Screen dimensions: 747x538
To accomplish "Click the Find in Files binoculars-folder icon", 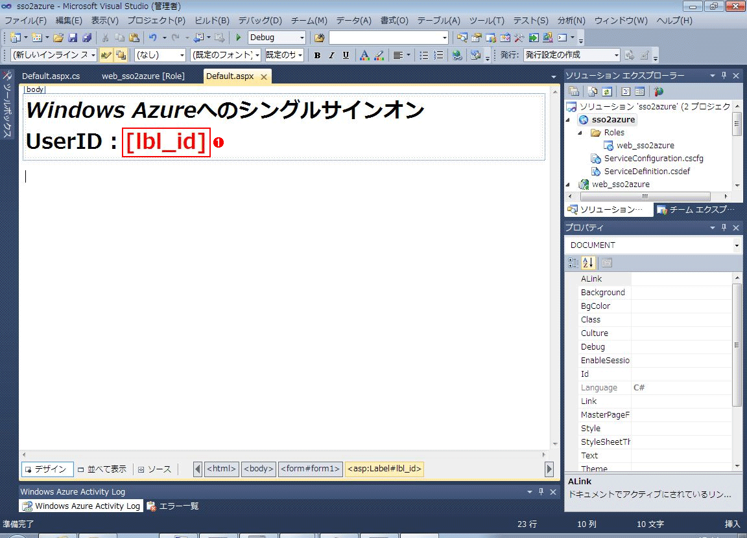I will point(319,38).
